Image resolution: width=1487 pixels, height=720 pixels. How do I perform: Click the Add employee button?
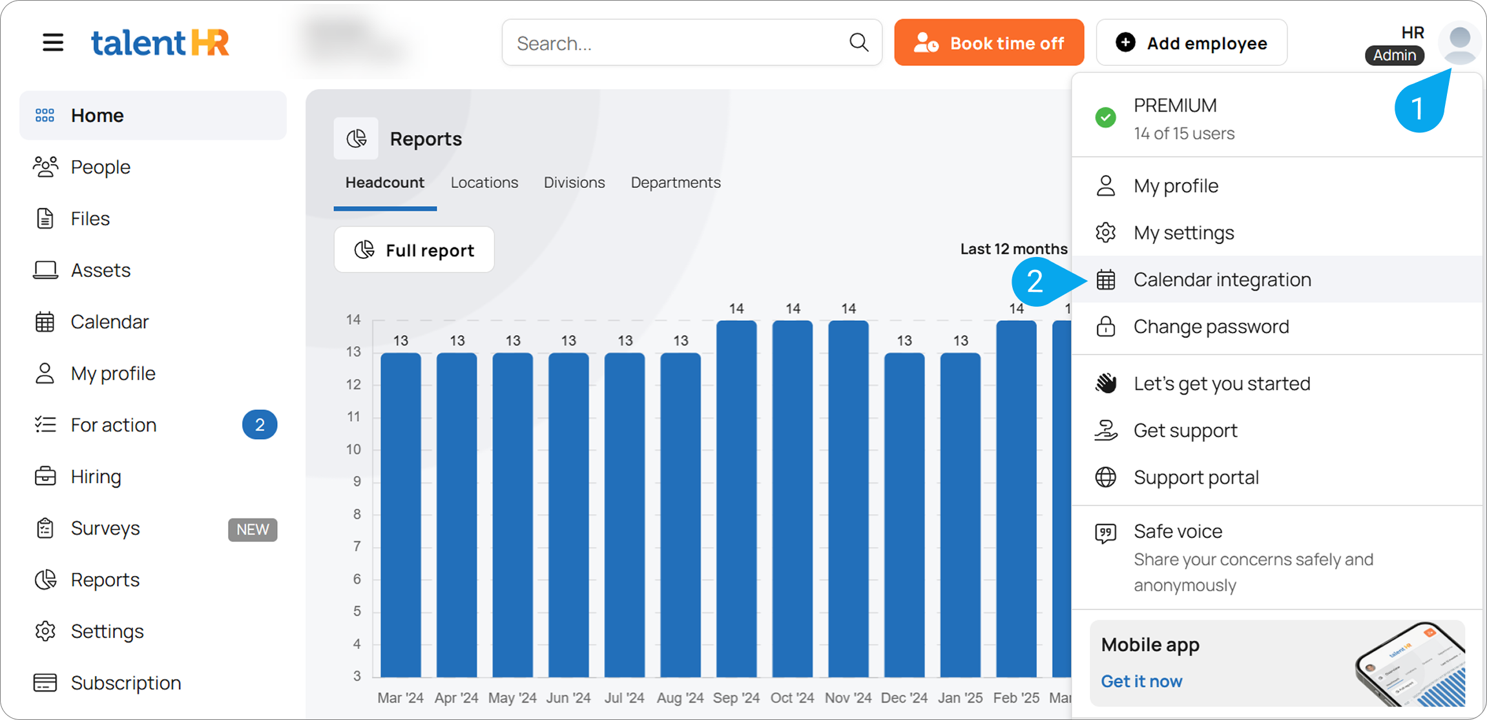point(1191,43)
